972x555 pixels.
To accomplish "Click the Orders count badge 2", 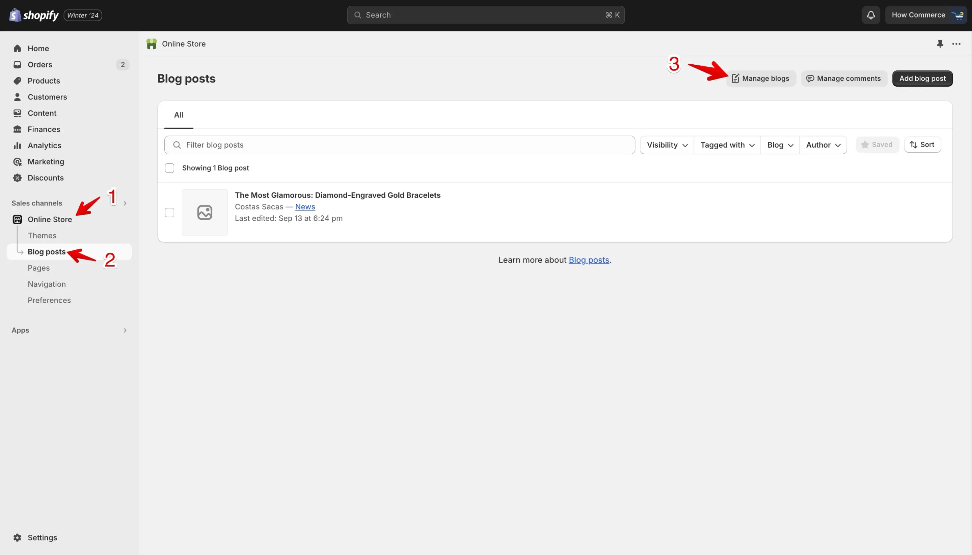I will (123, 64).
